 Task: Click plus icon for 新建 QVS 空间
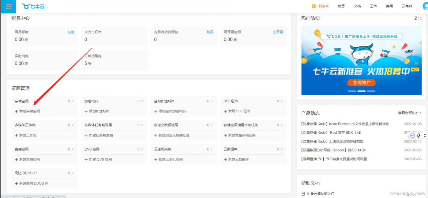(86, 159)
